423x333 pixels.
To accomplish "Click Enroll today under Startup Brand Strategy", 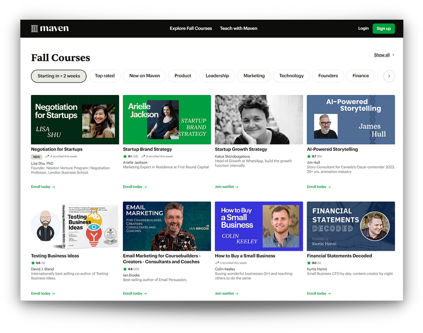I will coord(135,186).
